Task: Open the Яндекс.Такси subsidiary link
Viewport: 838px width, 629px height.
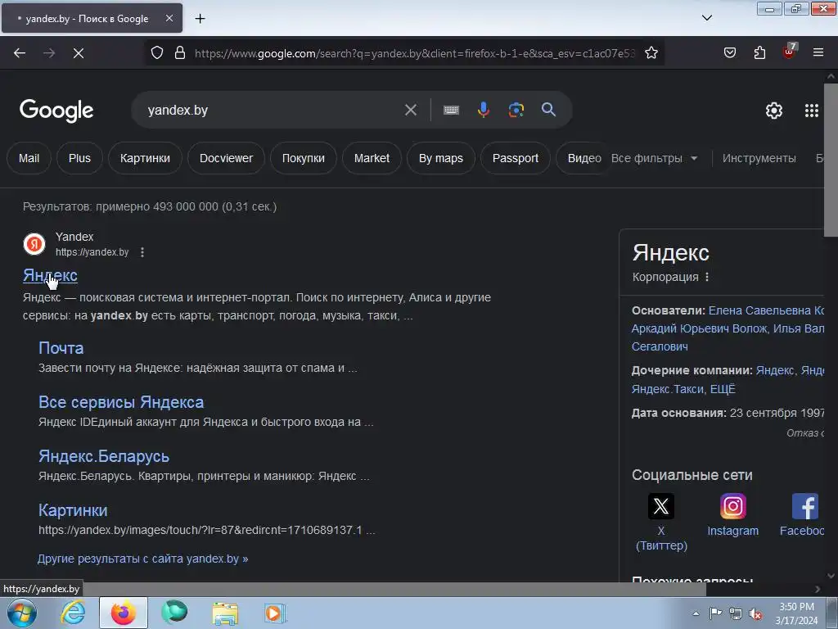Action: (668, 389)
